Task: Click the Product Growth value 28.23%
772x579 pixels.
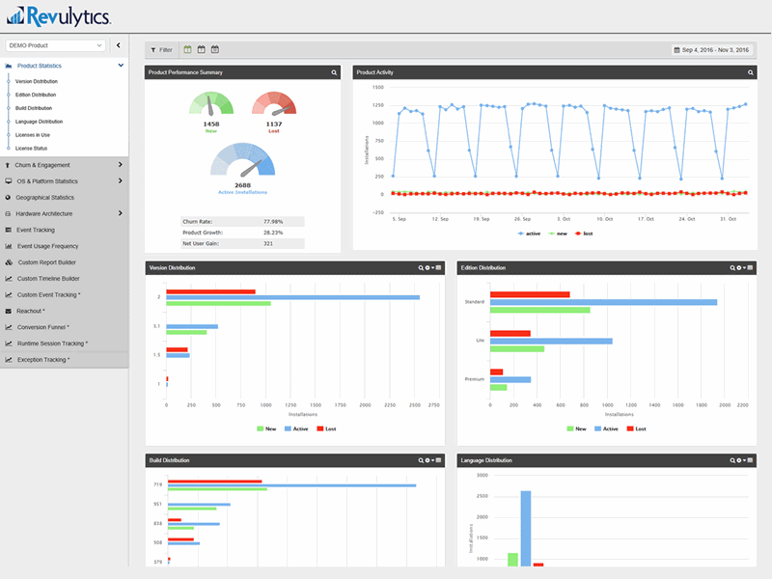Action: (273, 233)
